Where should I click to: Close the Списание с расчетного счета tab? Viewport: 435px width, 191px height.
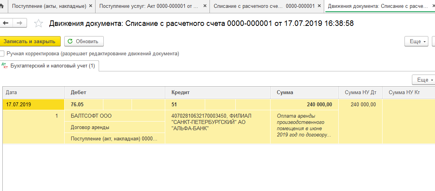[319, 6]
